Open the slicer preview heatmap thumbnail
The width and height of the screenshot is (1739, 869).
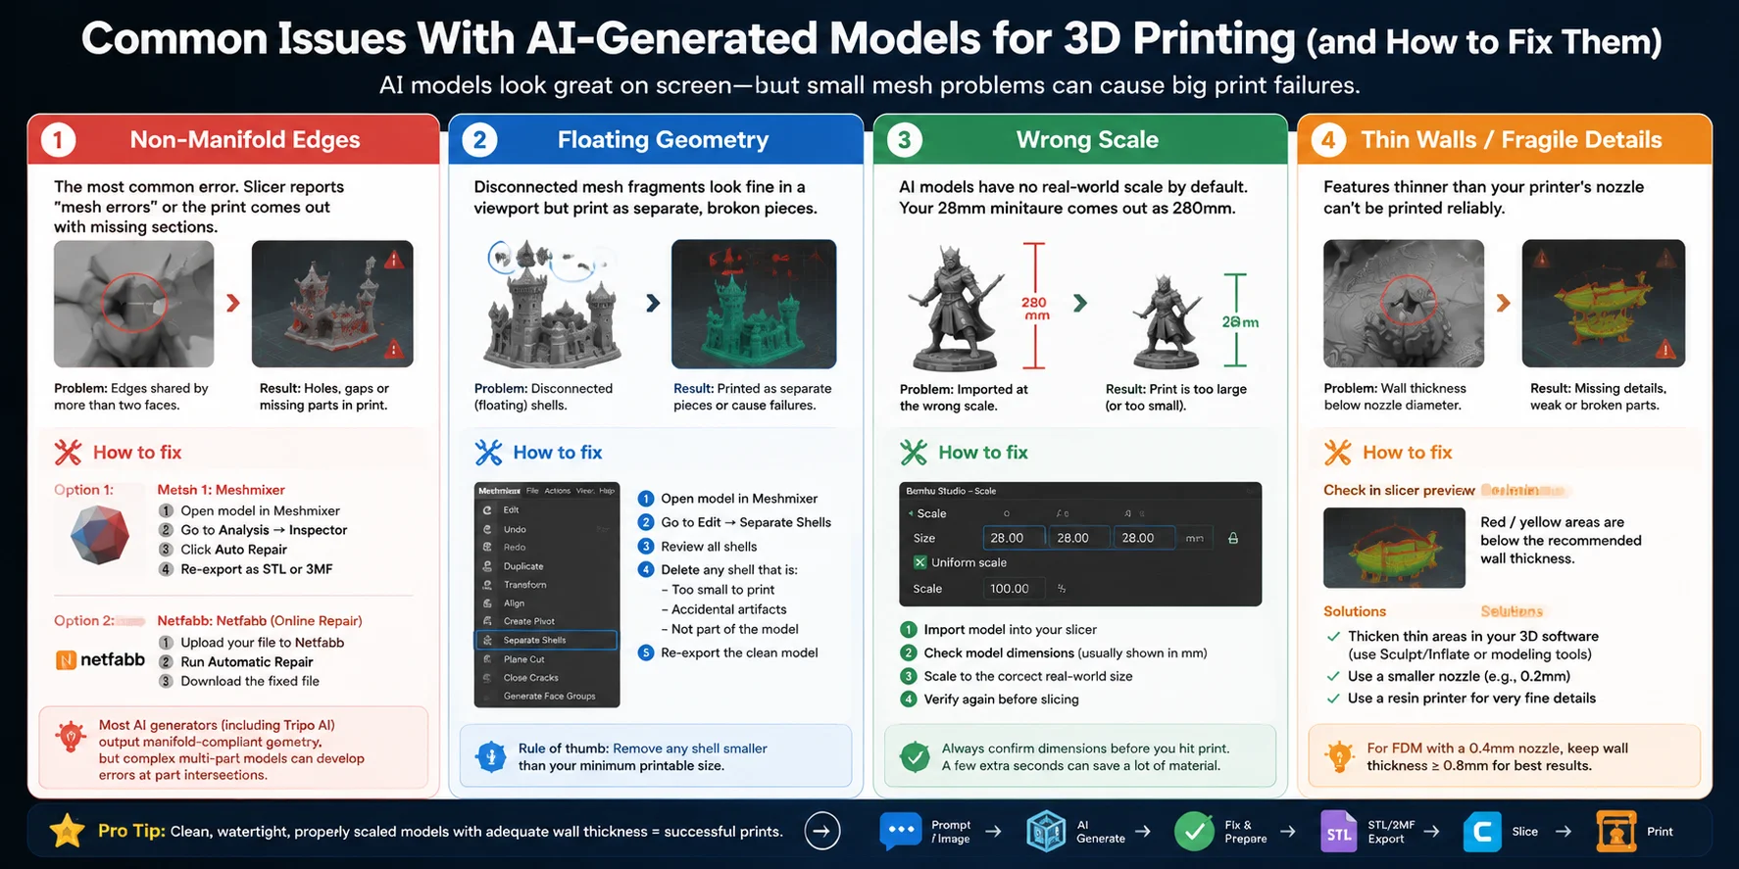pyautogui.click(x=1394, y=548)
